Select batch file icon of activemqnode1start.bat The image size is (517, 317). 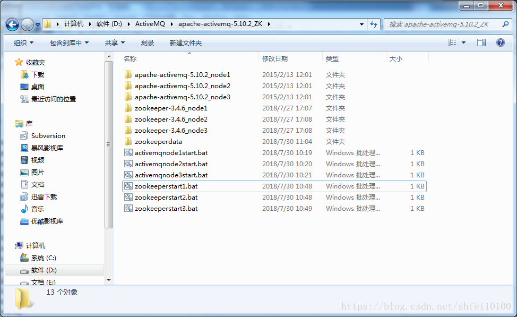(128, 153)
